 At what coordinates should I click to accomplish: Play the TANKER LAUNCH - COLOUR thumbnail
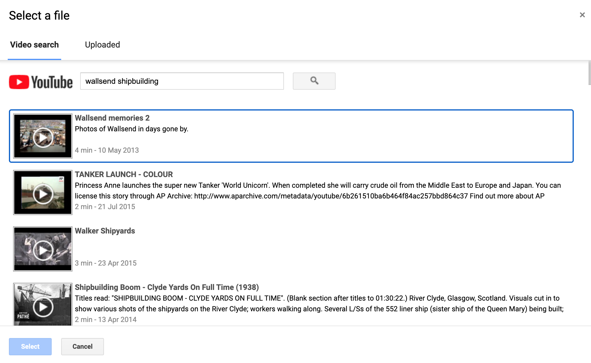click(x=43, y=192)
